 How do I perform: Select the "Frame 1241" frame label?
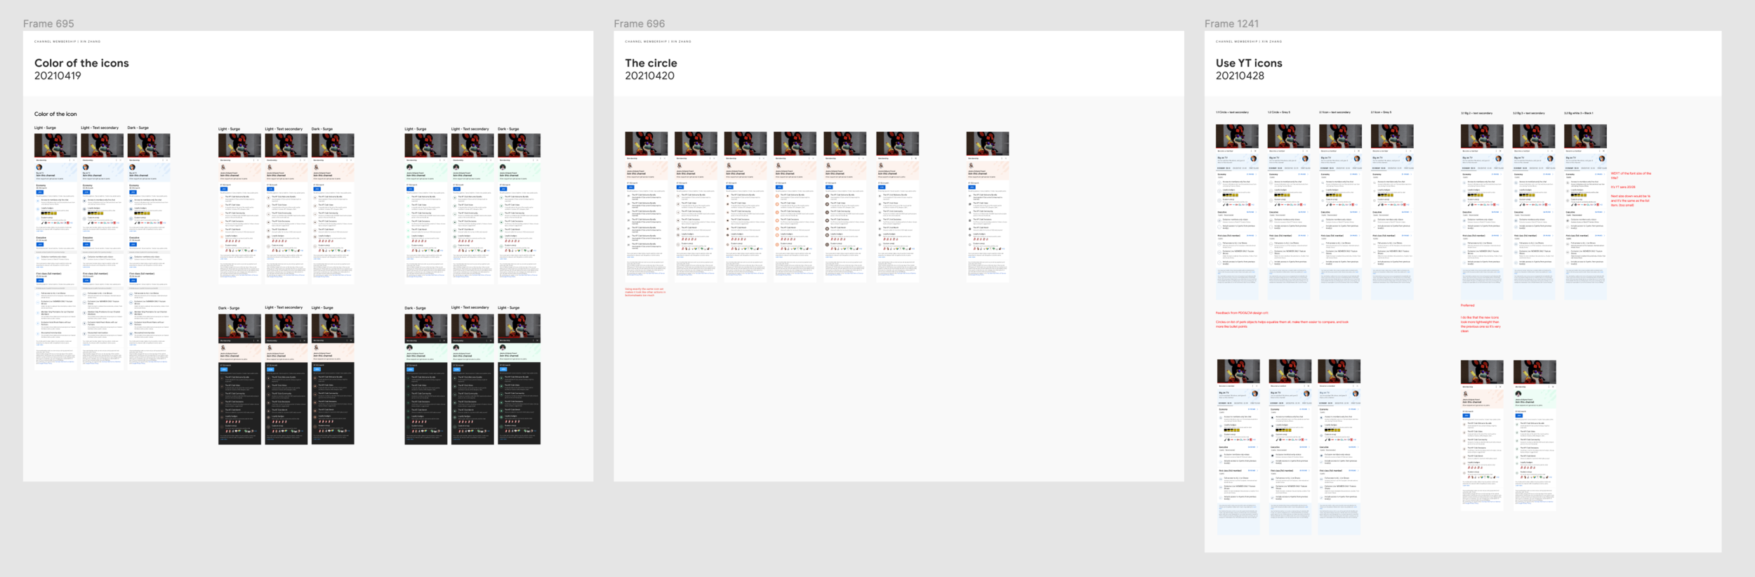pyautogui.click(x=1231, y=24)
